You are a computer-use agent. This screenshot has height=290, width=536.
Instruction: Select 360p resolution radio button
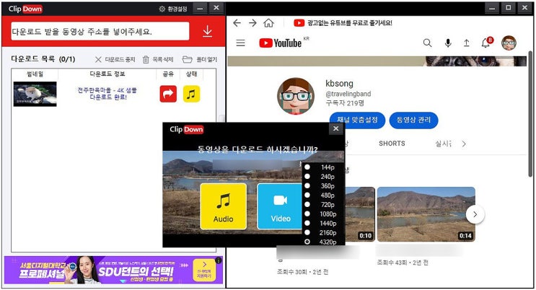pyautogui.click(x=307, y=185)
